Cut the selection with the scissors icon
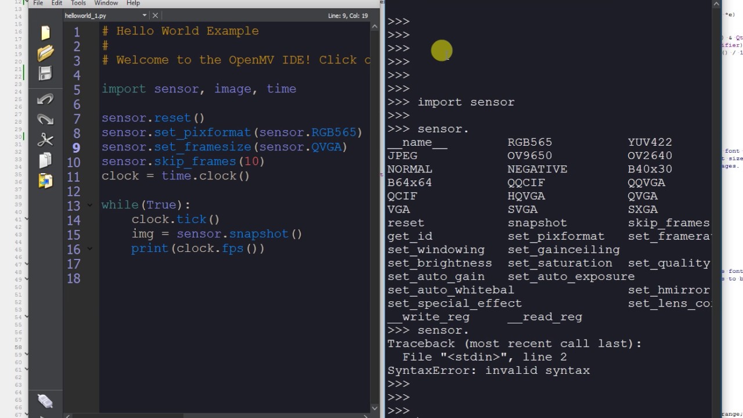743x418 pixels. coord(45,140)
